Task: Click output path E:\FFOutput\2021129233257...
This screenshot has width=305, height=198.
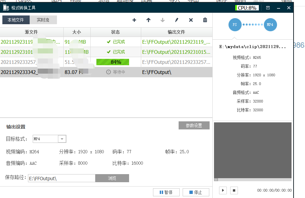Action: (x=176, y=62)
